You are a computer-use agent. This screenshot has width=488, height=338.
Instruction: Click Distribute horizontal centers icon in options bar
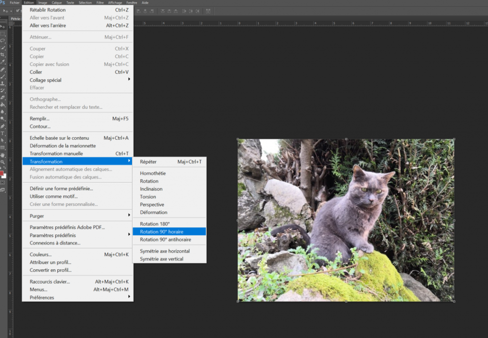click(191, 11)
